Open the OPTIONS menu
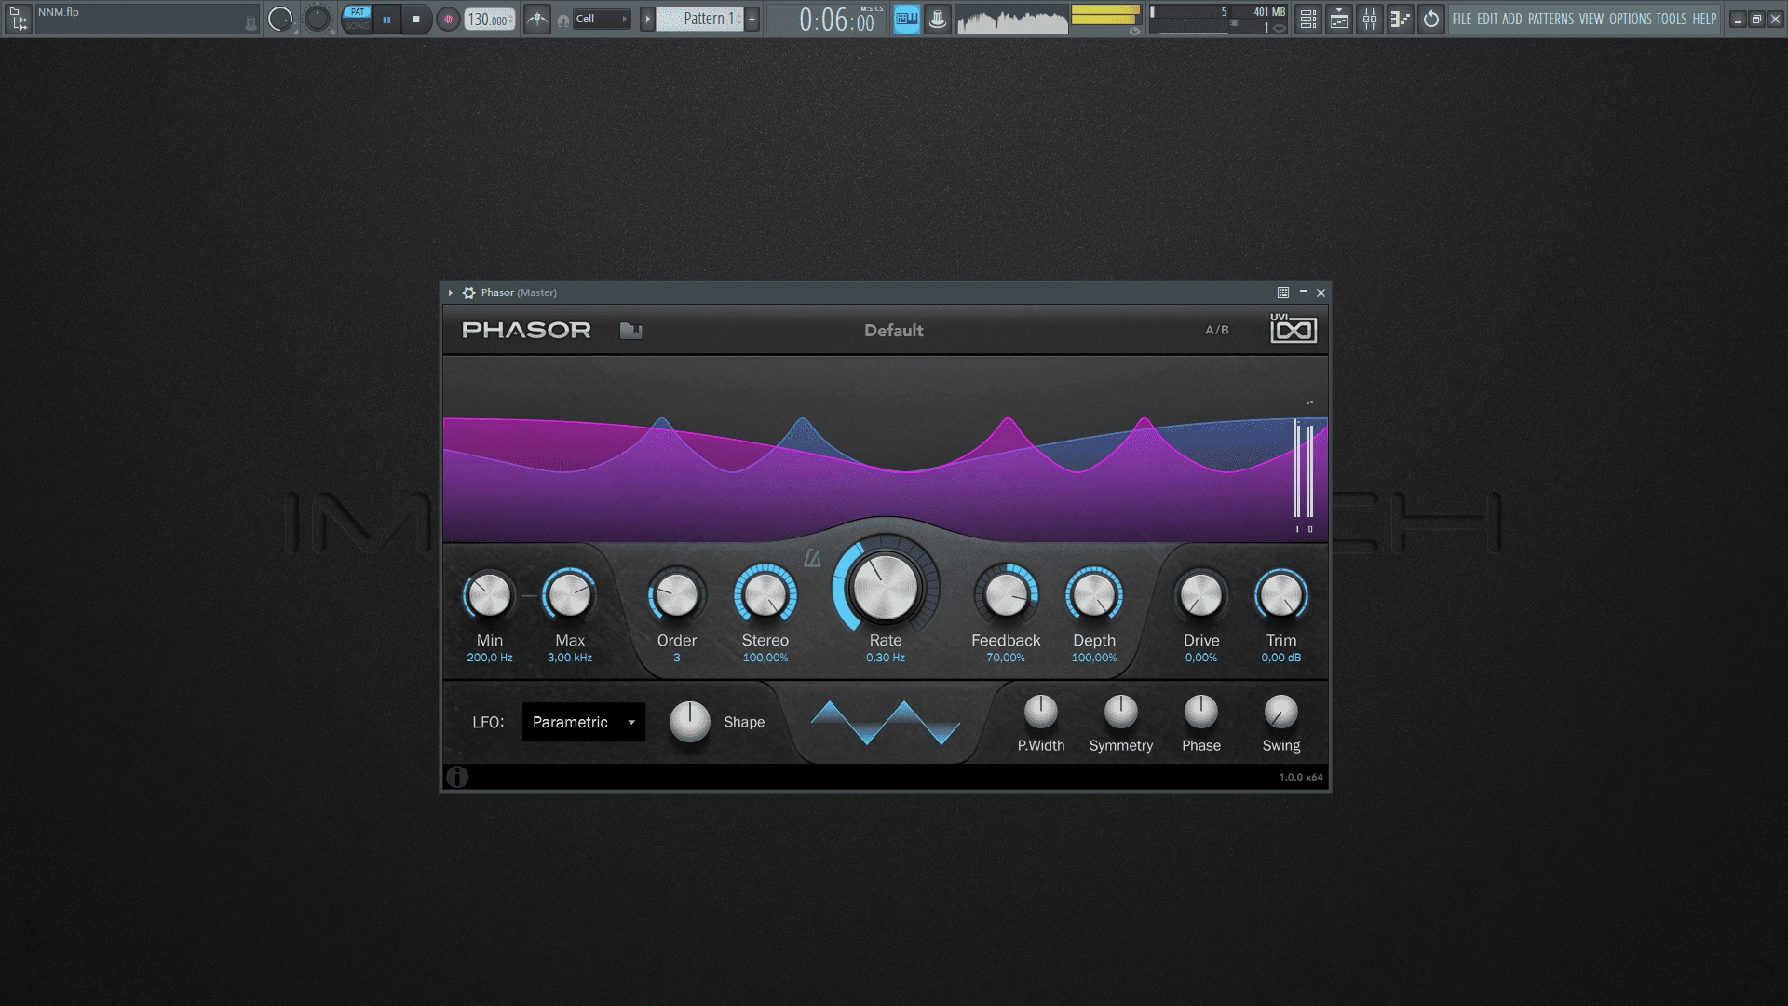1788x1006 pixels. [x=1631, y=19]
